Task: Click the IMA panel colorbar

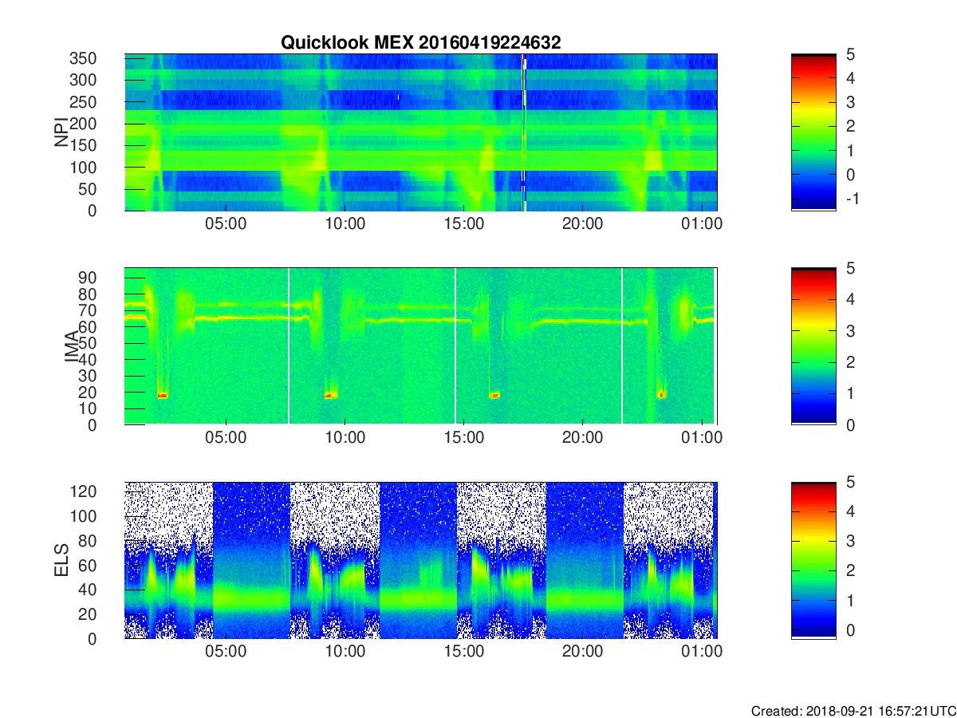Action: pyautogui.click(x=813, y=346)
